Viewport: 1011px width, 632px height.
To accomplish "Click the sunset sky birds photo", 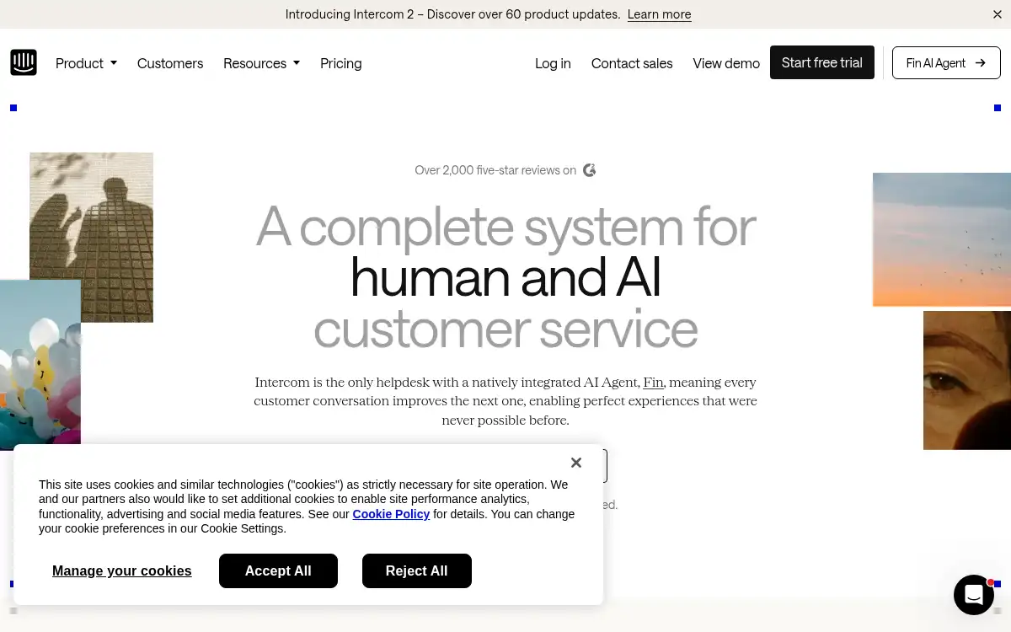I will pos(942,239).
